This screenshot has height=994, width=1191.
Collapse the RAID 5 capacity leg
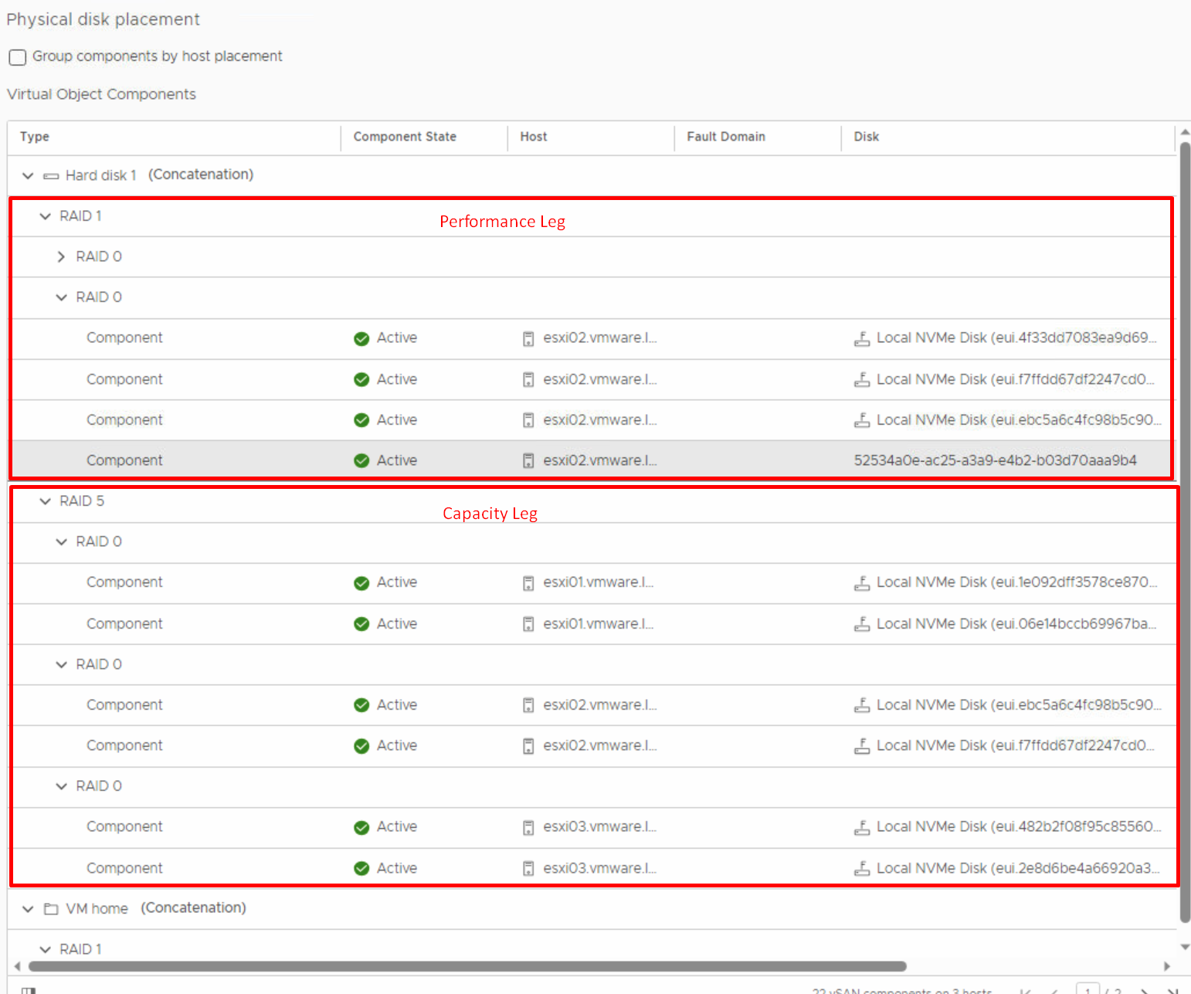[x=44, y=501]
